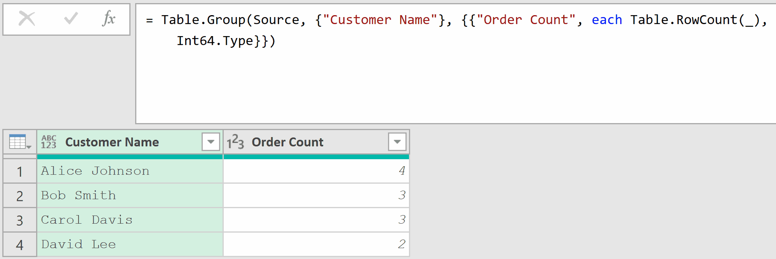Change the Customer Name column data type icon
This screenshot has height=259, width=776.
pos(49,142)
